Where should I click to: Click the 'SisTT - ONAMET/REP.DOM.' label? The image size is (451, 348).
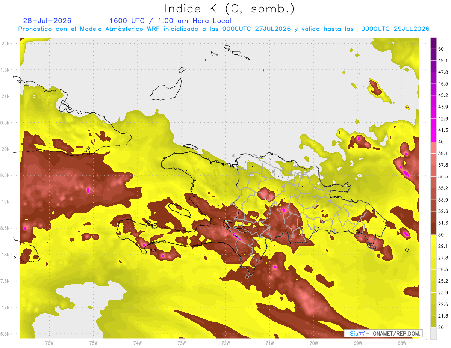pos(383,333)
